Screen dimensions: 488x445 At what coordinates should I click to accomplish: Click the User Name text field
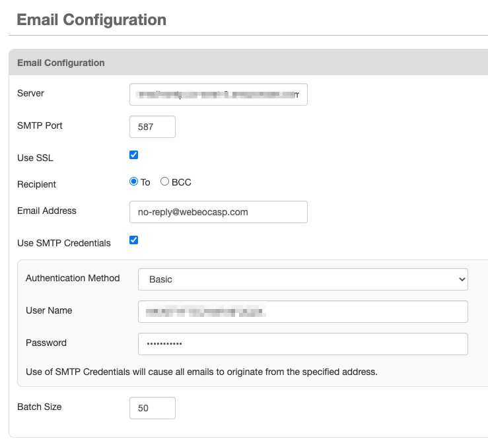point(302,312)
